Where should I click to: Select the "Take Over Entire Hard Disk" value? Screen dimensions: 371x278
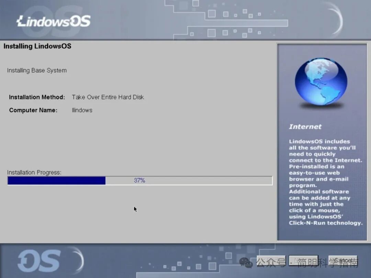click(108, 97)
